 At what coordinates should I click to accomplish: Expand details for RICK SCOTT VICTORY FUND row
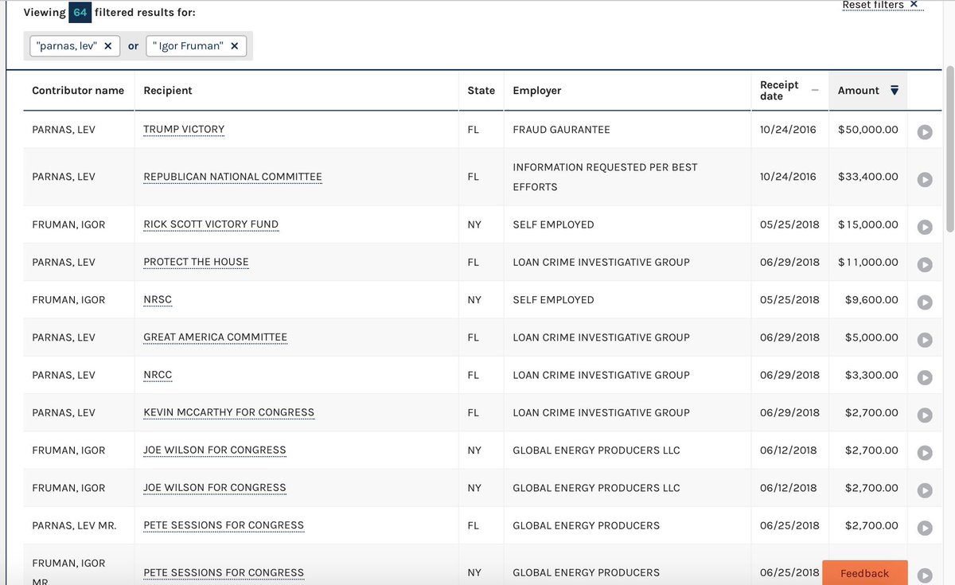(x=924, y=228)
